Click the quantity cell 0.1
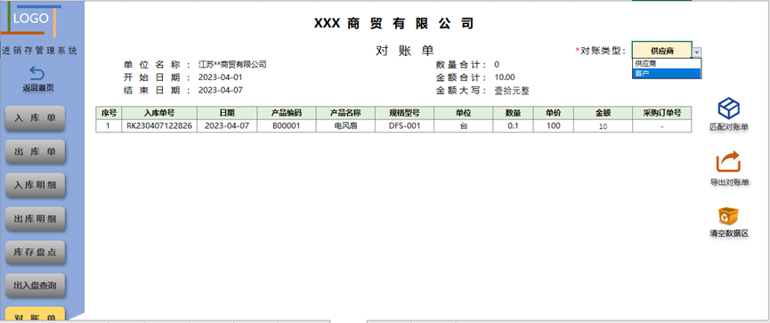 click(513, 125)
